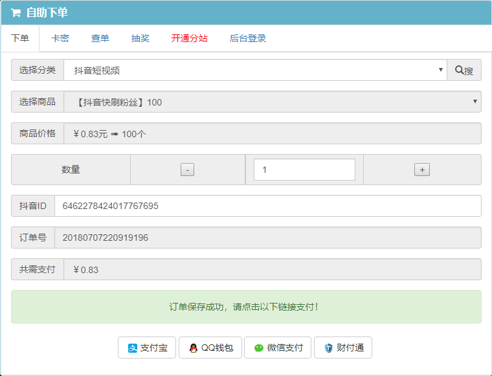492x376 pixels.
Task: Open the 抽奖 tab
Action: [140, 38]
